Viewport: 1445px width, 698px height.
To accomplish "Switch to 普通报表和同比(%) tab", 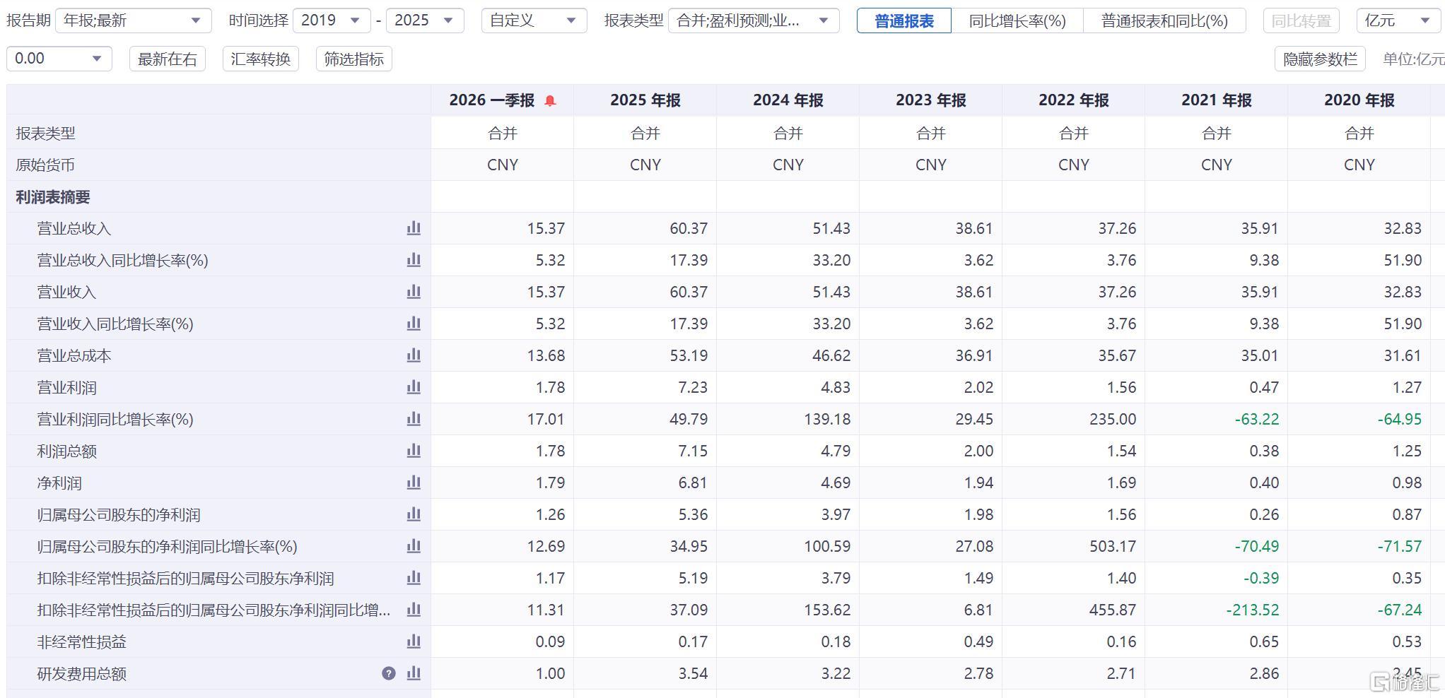I will pos(1164,21).
